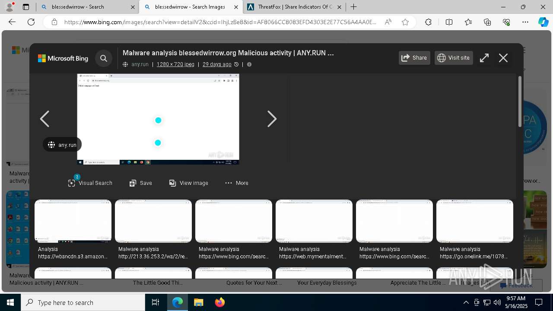Click the Microsoft Bing logo

(x=63, y=58)
